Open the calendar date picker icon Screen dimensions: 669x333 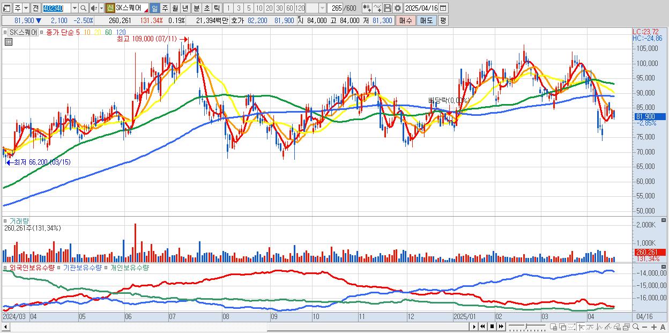pyautogui.click(x=443, y=8)
